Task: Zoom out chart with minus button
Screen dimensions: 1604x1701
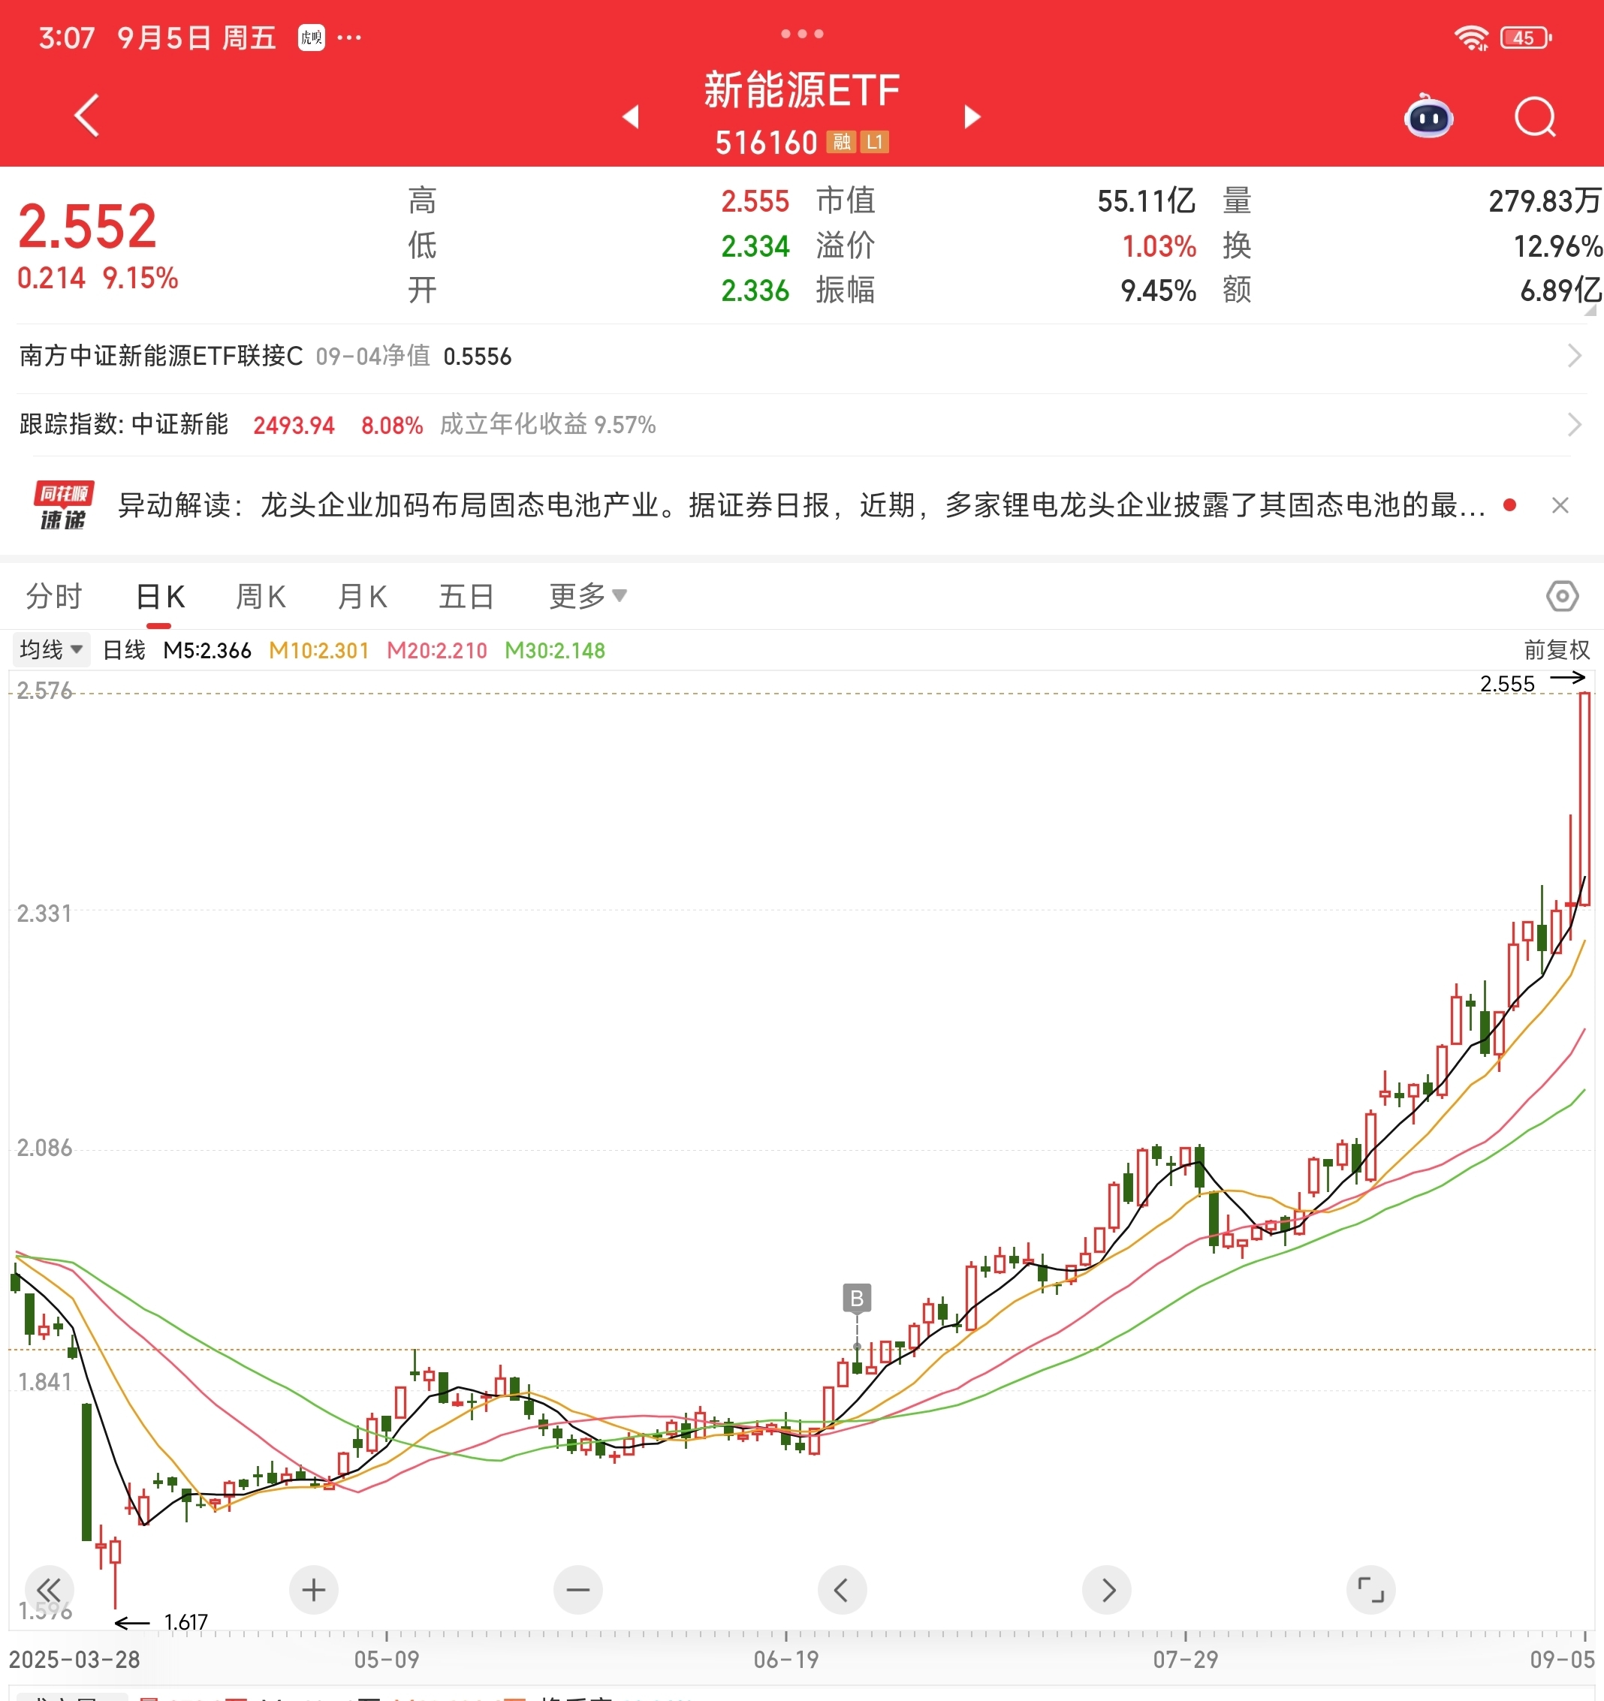Action: (x=577, y=1590)
